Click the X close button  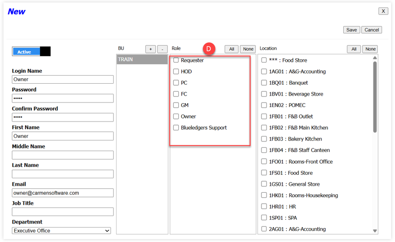coord(383,11)
